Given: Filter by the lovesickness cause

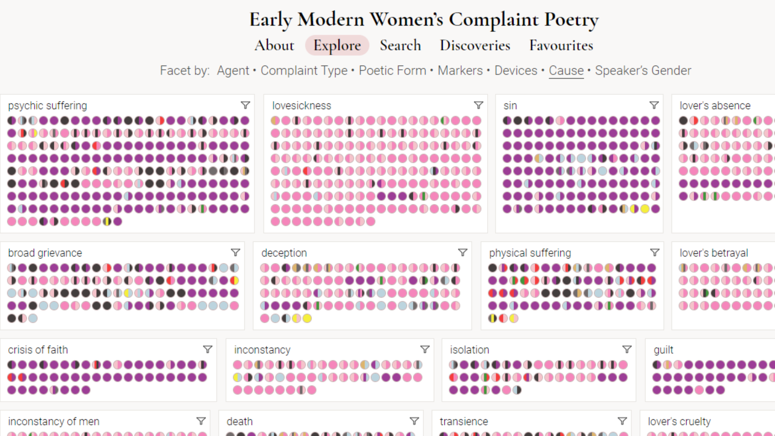Looking at the screenshot, I should [479, 105].
